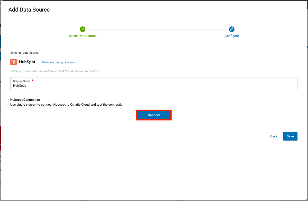Select the Configure step label
Image resolution: width=308 pixels, height=201 pixels.
coord(232,36)
